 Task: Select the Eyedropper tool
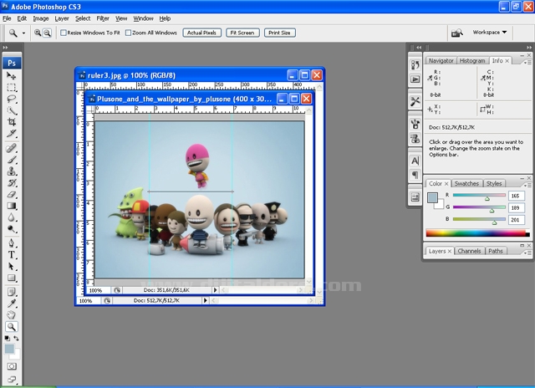11,304
